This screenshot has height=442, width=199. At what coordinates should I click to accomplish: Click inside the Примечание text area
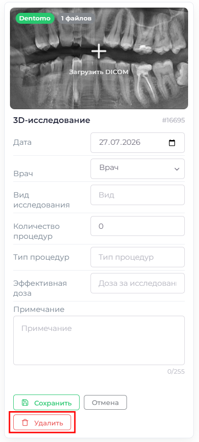coord(99,340)
